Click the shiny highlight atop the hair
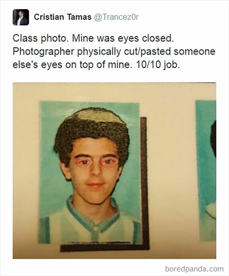 99,116
